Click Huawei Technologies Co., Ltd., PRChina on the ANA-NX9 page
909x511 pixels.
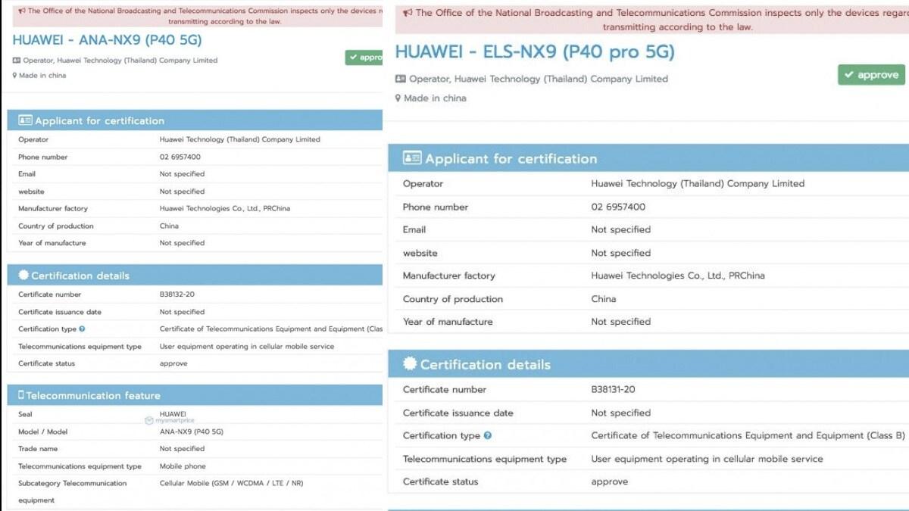(x=225, y=208)
